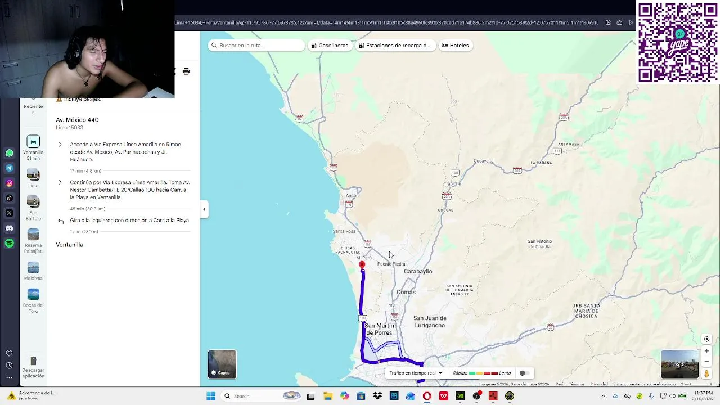The image size is (720, 405).
Task: Open TikTok in the Opera sidebar
Action: 9,198
